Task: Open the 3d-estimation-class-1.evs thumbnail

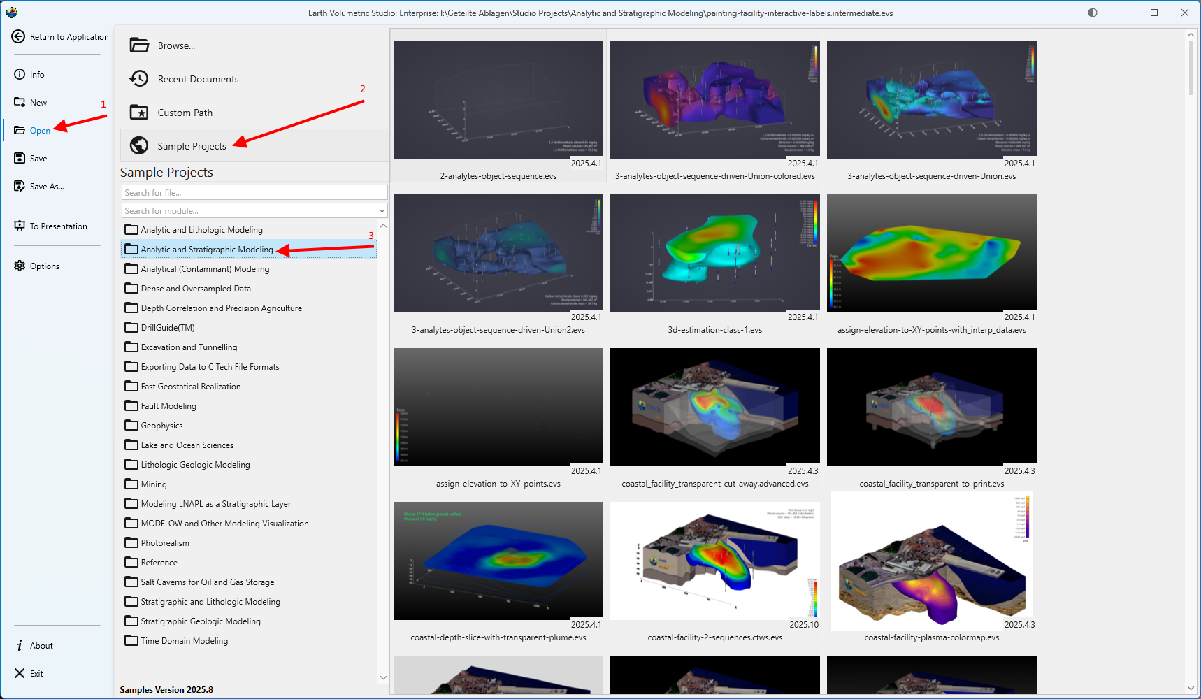Action: [x=714, y=254]
